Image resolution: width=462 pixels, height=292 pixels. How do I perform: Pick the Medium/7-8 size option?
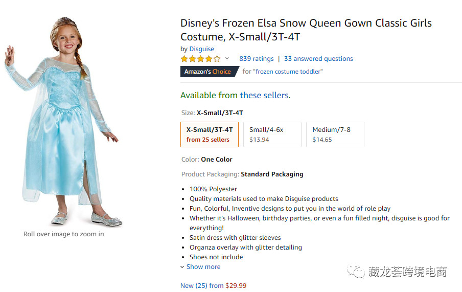335,134
